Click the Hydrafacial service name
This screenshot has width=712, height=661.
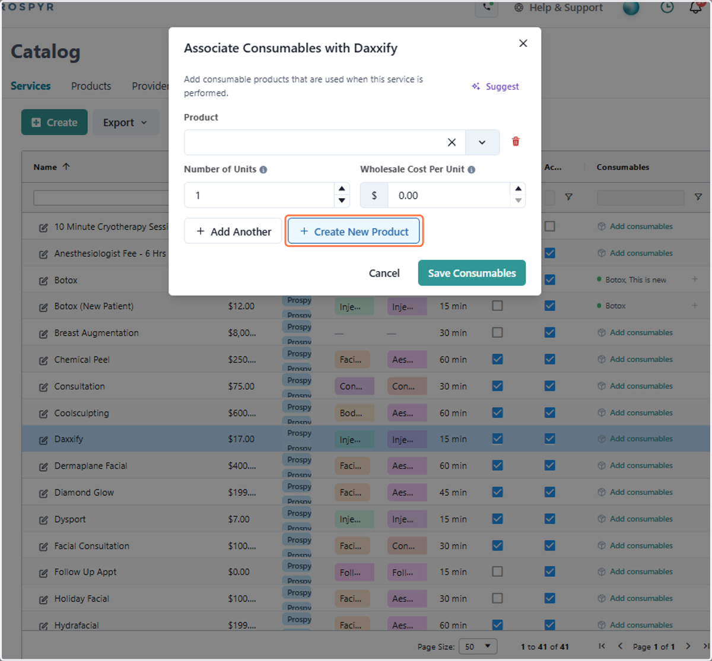[x=77, y=625]
